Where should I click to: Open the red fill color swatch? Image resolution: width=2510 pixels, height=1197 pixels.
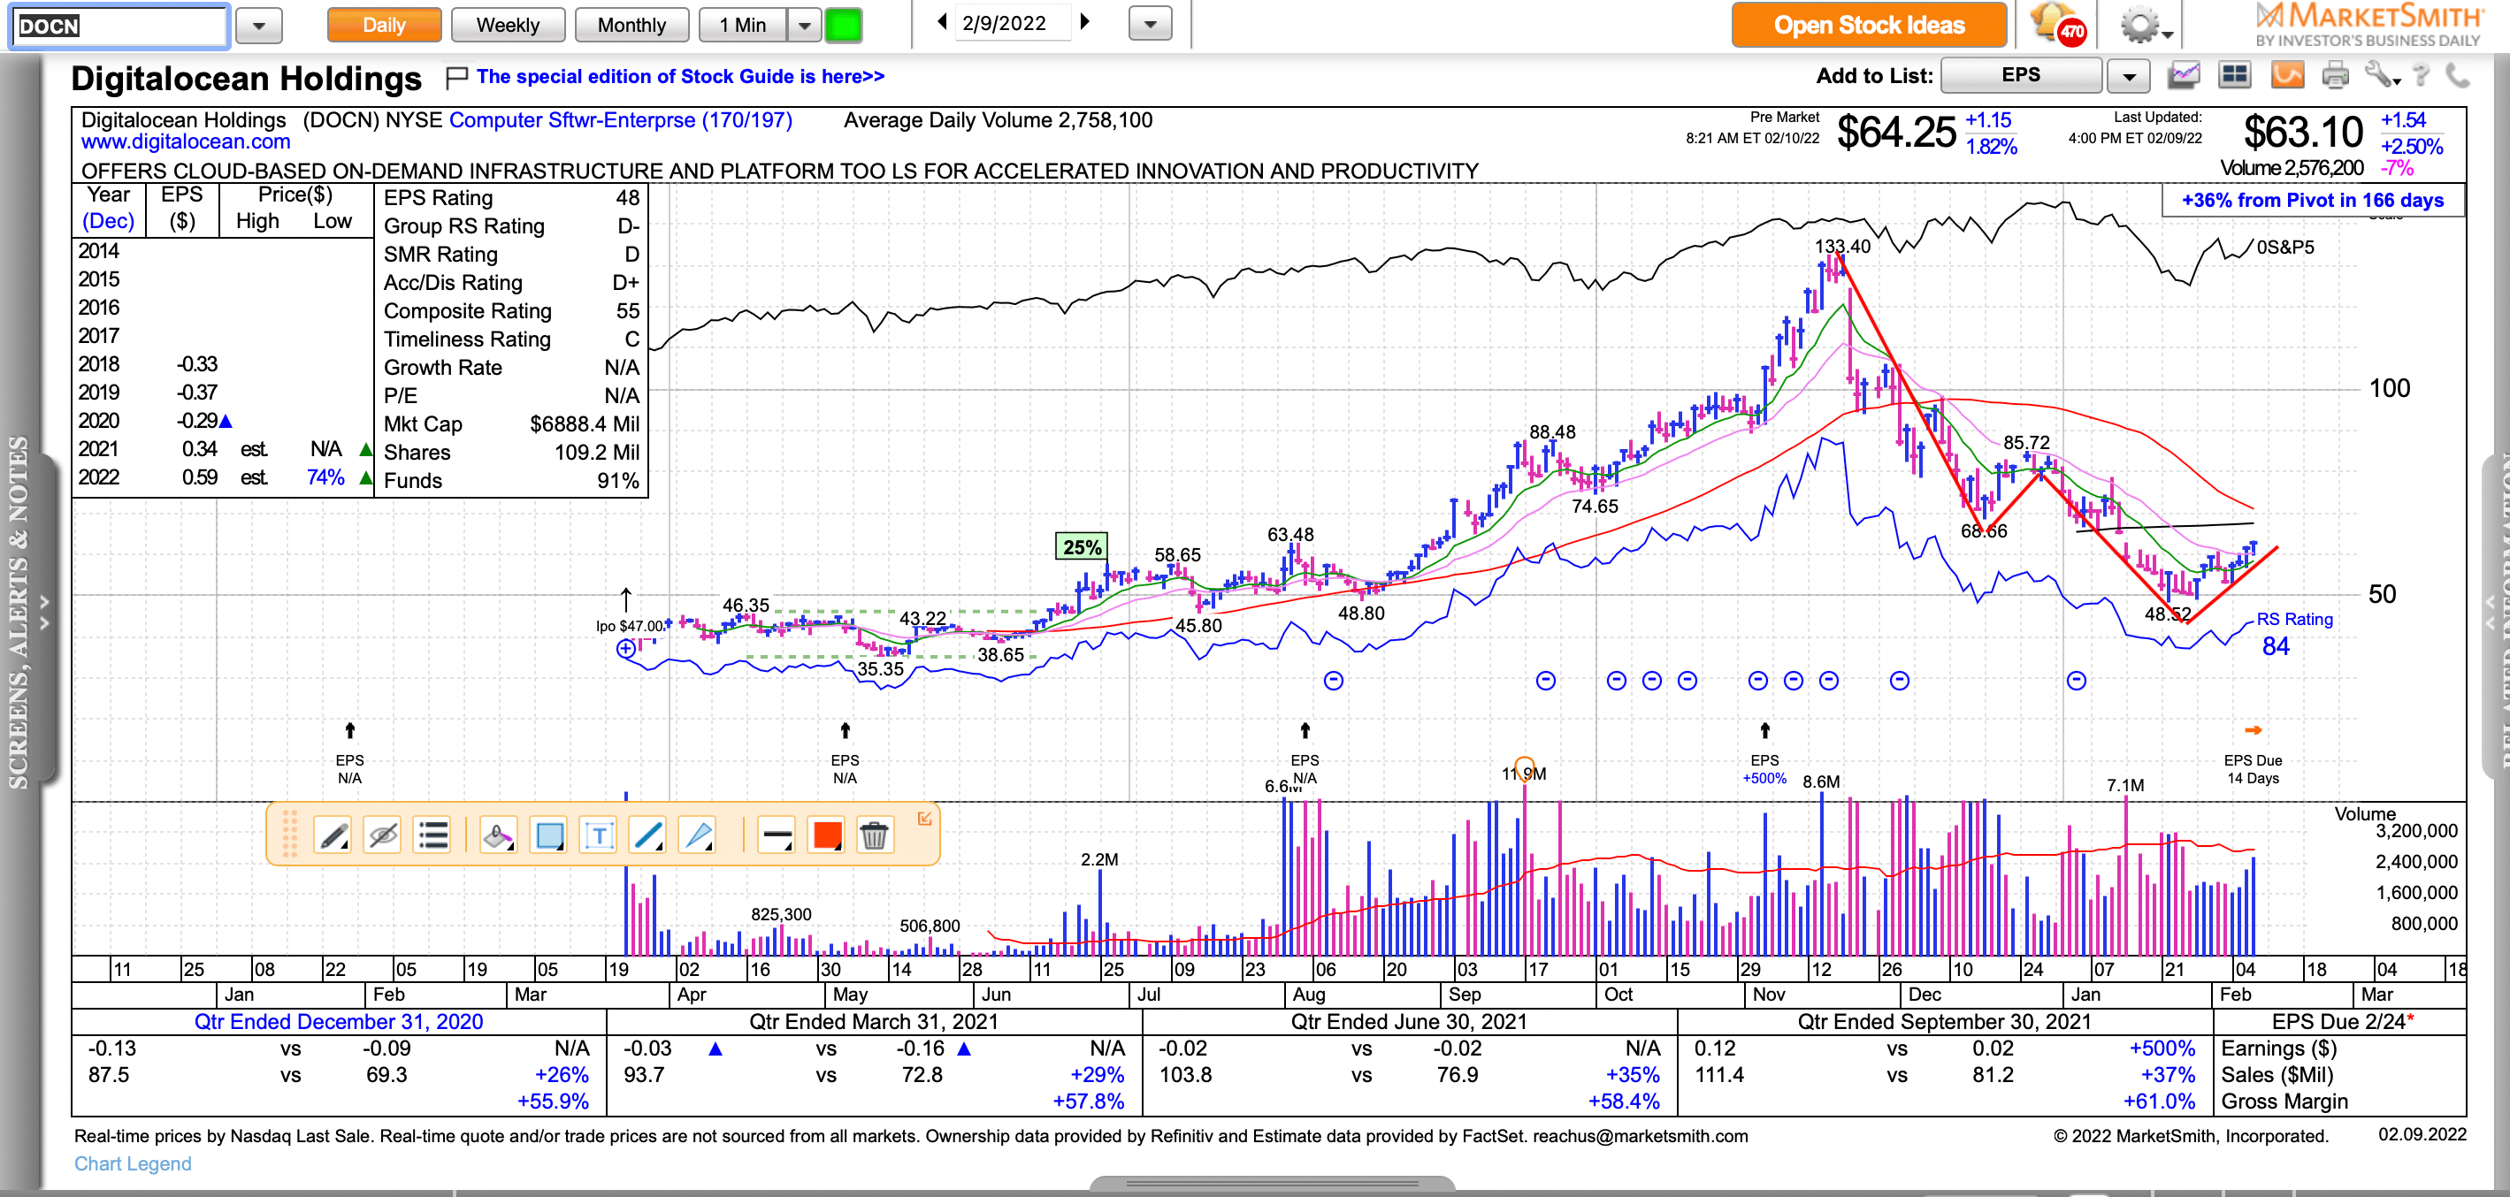point(826,835)
